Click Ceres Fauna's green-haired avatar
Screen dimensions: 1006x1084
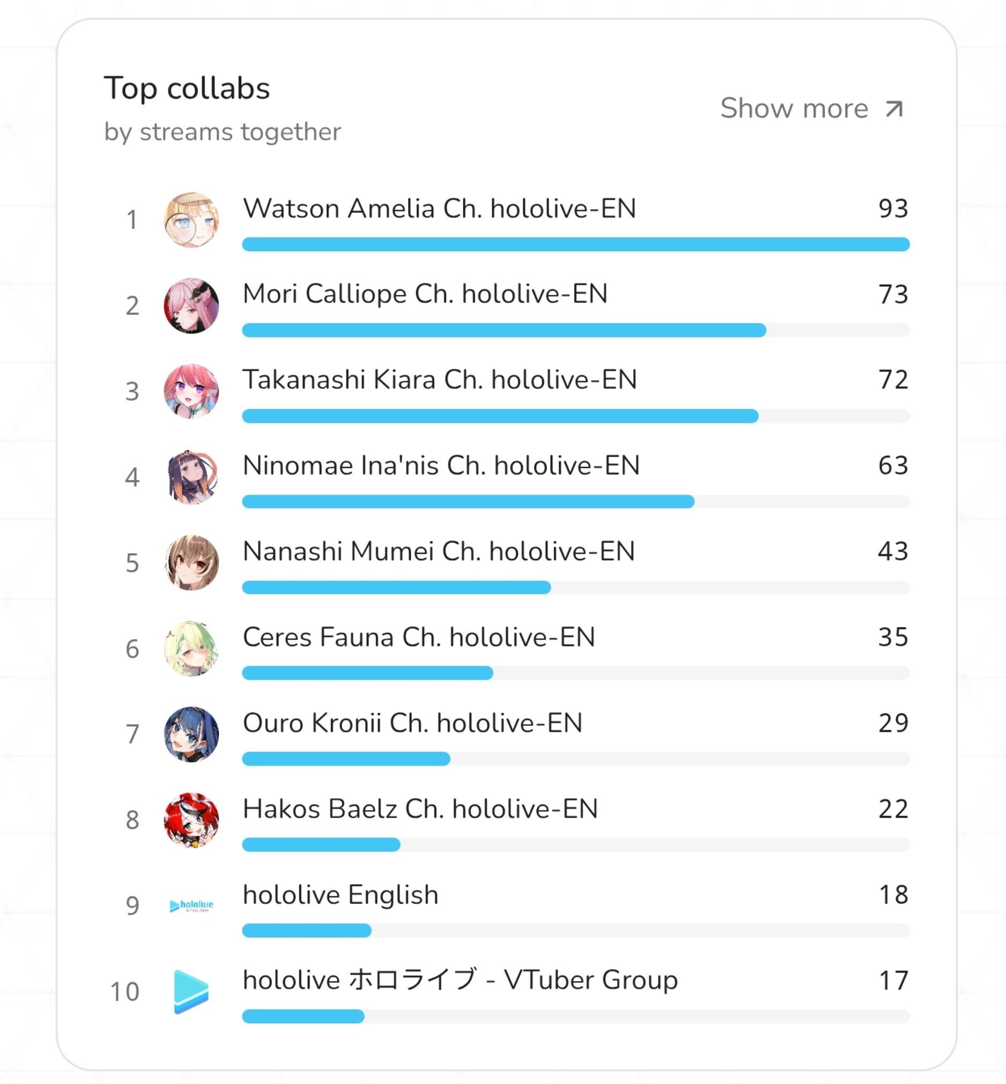[x=191, y=649]
